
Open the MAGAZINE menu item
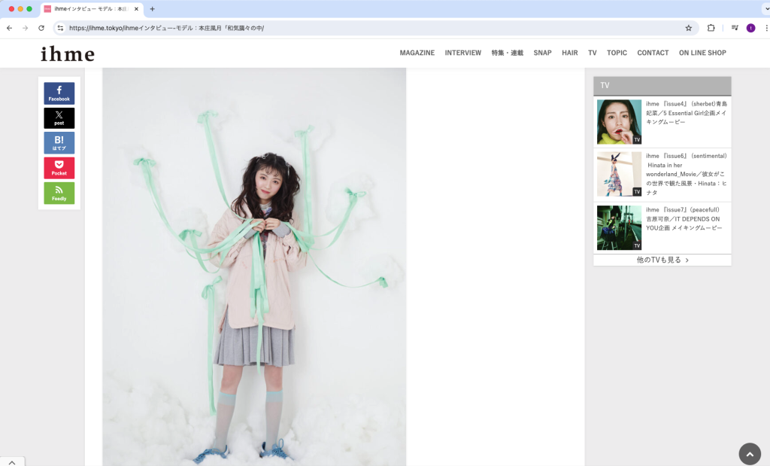click(x=417, y=53)
